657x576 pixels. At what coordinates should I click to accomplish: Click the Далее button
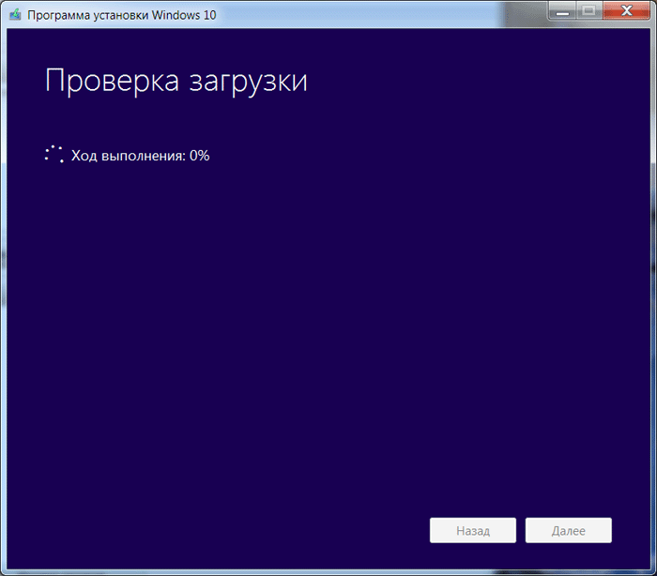point(568,530)
